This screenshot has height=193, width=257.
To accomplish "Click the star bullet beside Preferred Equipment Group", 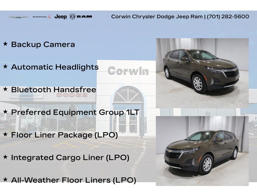I will [6, 112].
